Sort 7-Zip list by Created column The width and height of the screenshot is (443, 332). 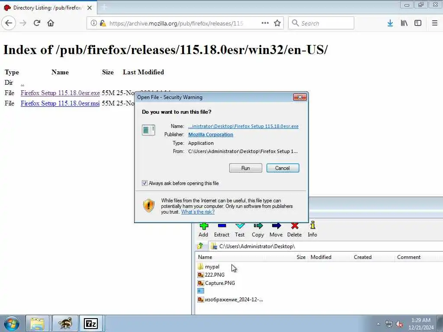363,257
